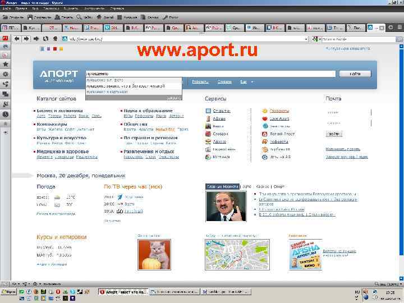Image resolution: width=404 pixels, height=303 pixels.
Task: Click the Открытки service icon
Action: tap(208, 111)
